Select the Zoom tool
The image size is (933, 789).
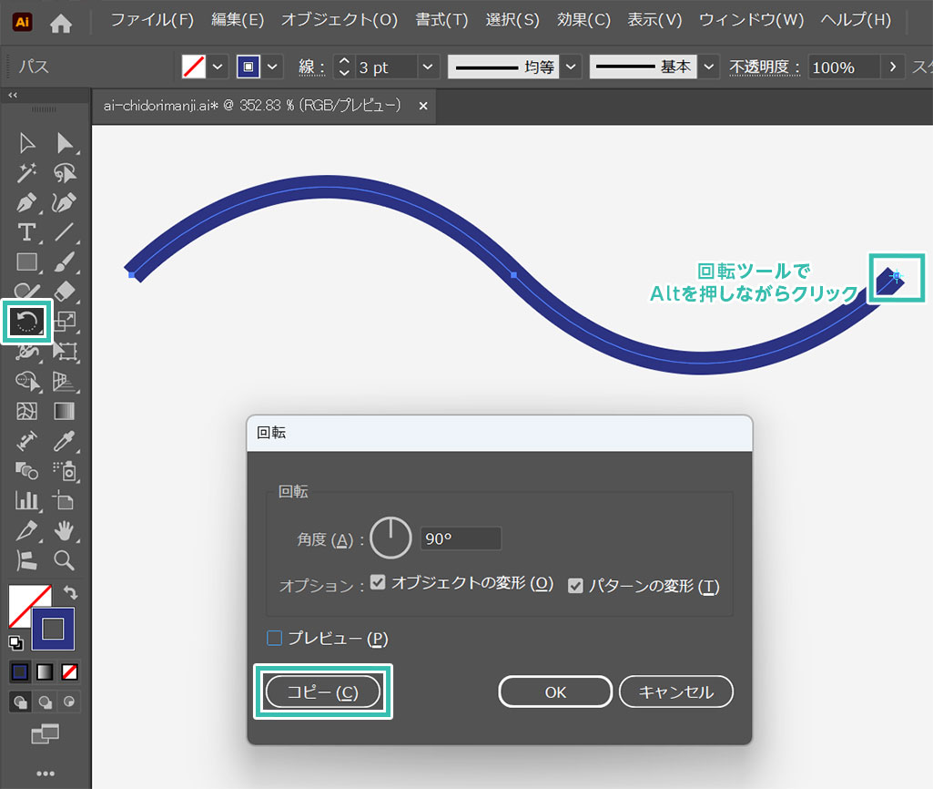pyautogui.click(x=65, y=560)
